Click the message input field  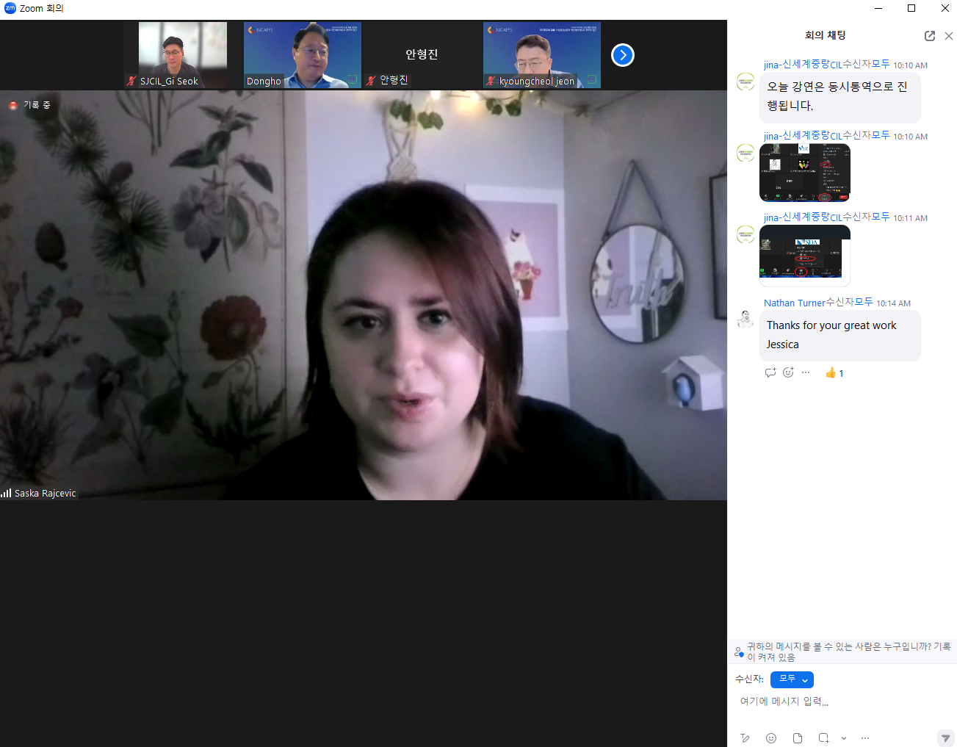pyautogui.click(x=837, y=702)
